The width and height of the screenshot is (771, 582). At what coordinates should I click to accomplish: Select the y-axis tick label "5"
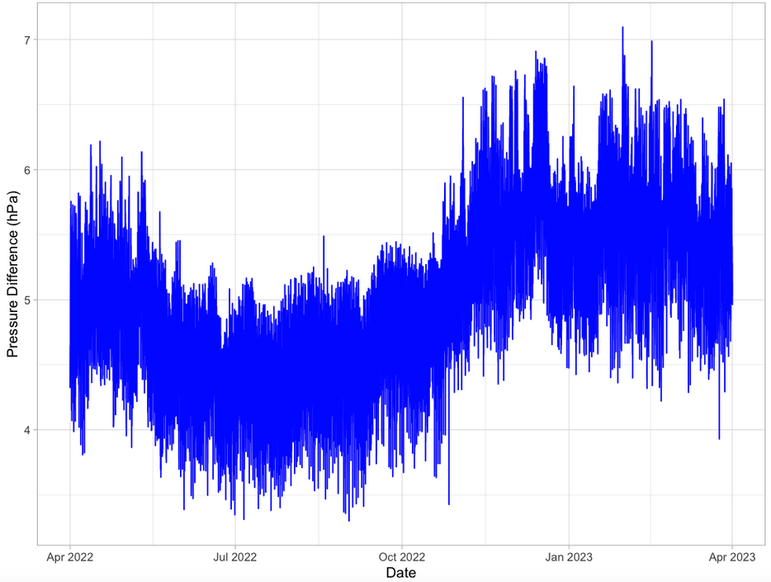(x=26, y=300)
